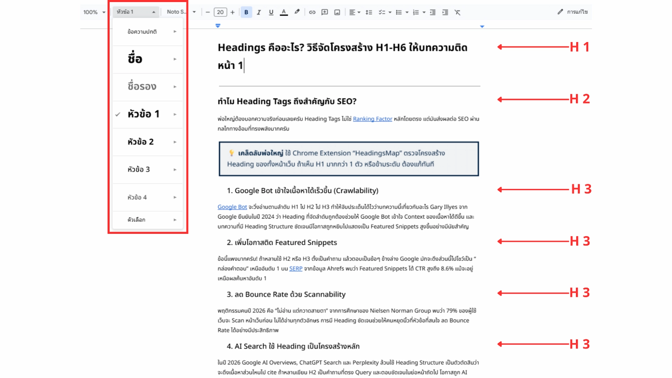Open the SERP link

coord(296,269)
